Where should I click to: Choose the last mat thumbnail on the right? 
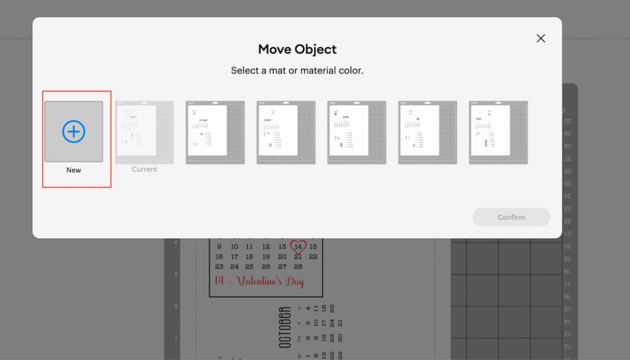[x=498, y=132]
